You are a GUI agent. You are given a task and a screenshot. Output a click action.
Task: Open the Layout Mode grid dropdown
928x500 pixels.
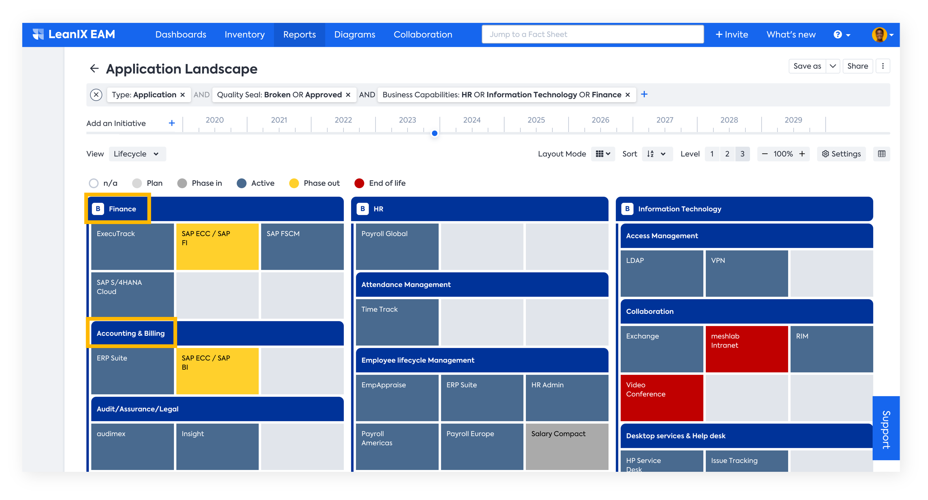pyautogui.click(x=603, y=154)
